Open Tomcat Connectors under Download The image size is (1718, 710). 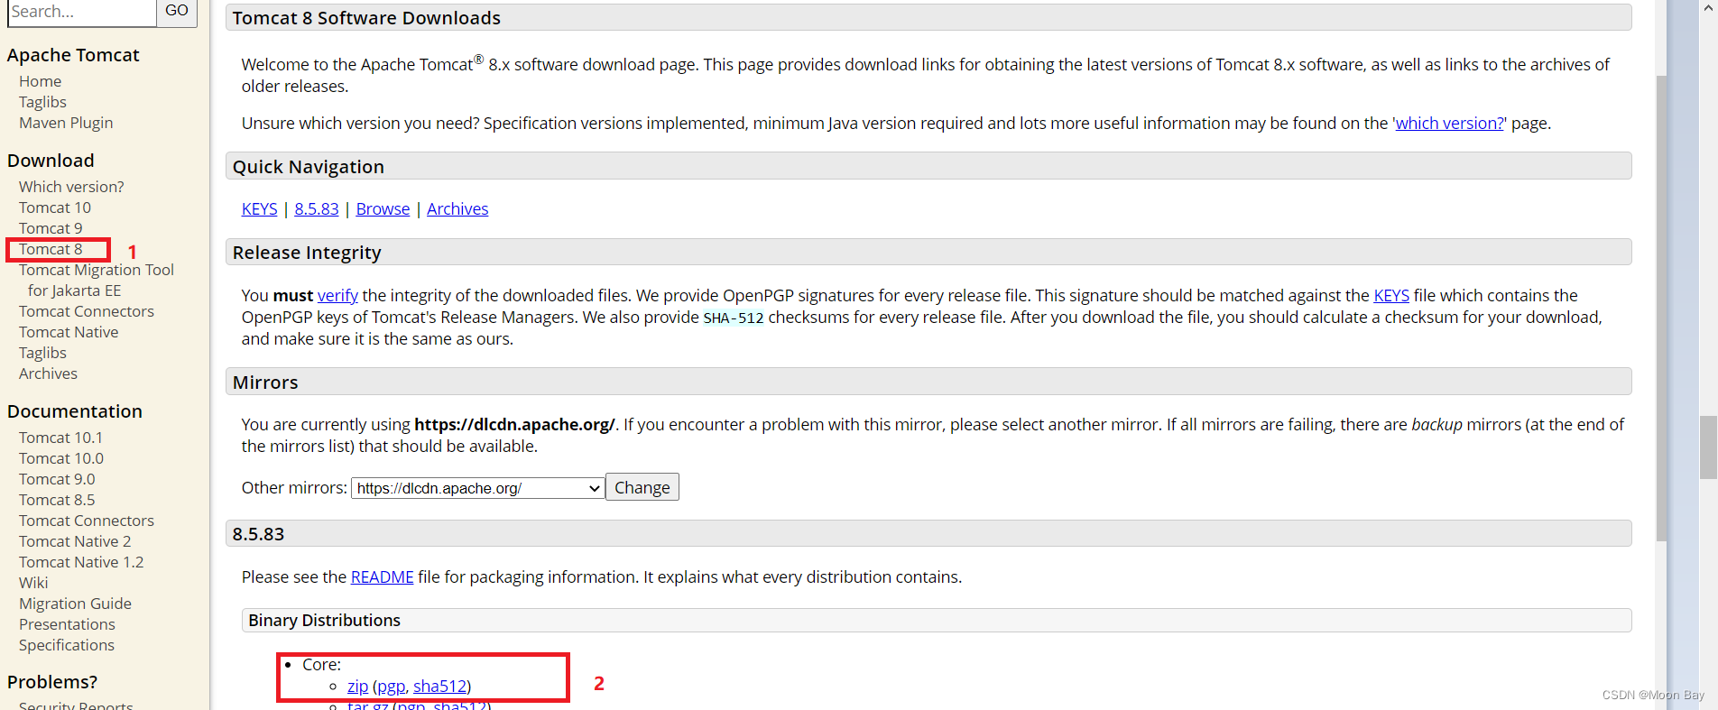[x=87, y=311]
